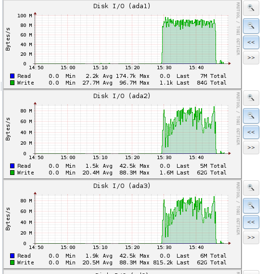Zoom in on the ada2 disk graph
The image size is (267, 274).
coord(251,98)
